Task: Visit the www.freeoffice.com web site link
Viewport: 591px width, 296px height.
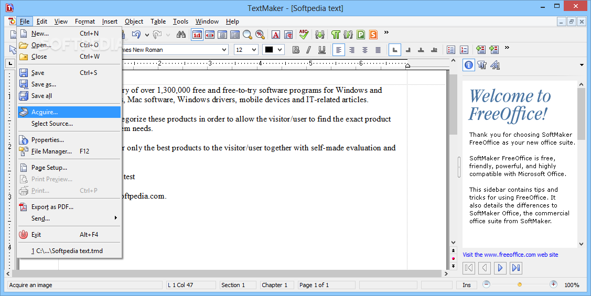Action: pos(510,255)
